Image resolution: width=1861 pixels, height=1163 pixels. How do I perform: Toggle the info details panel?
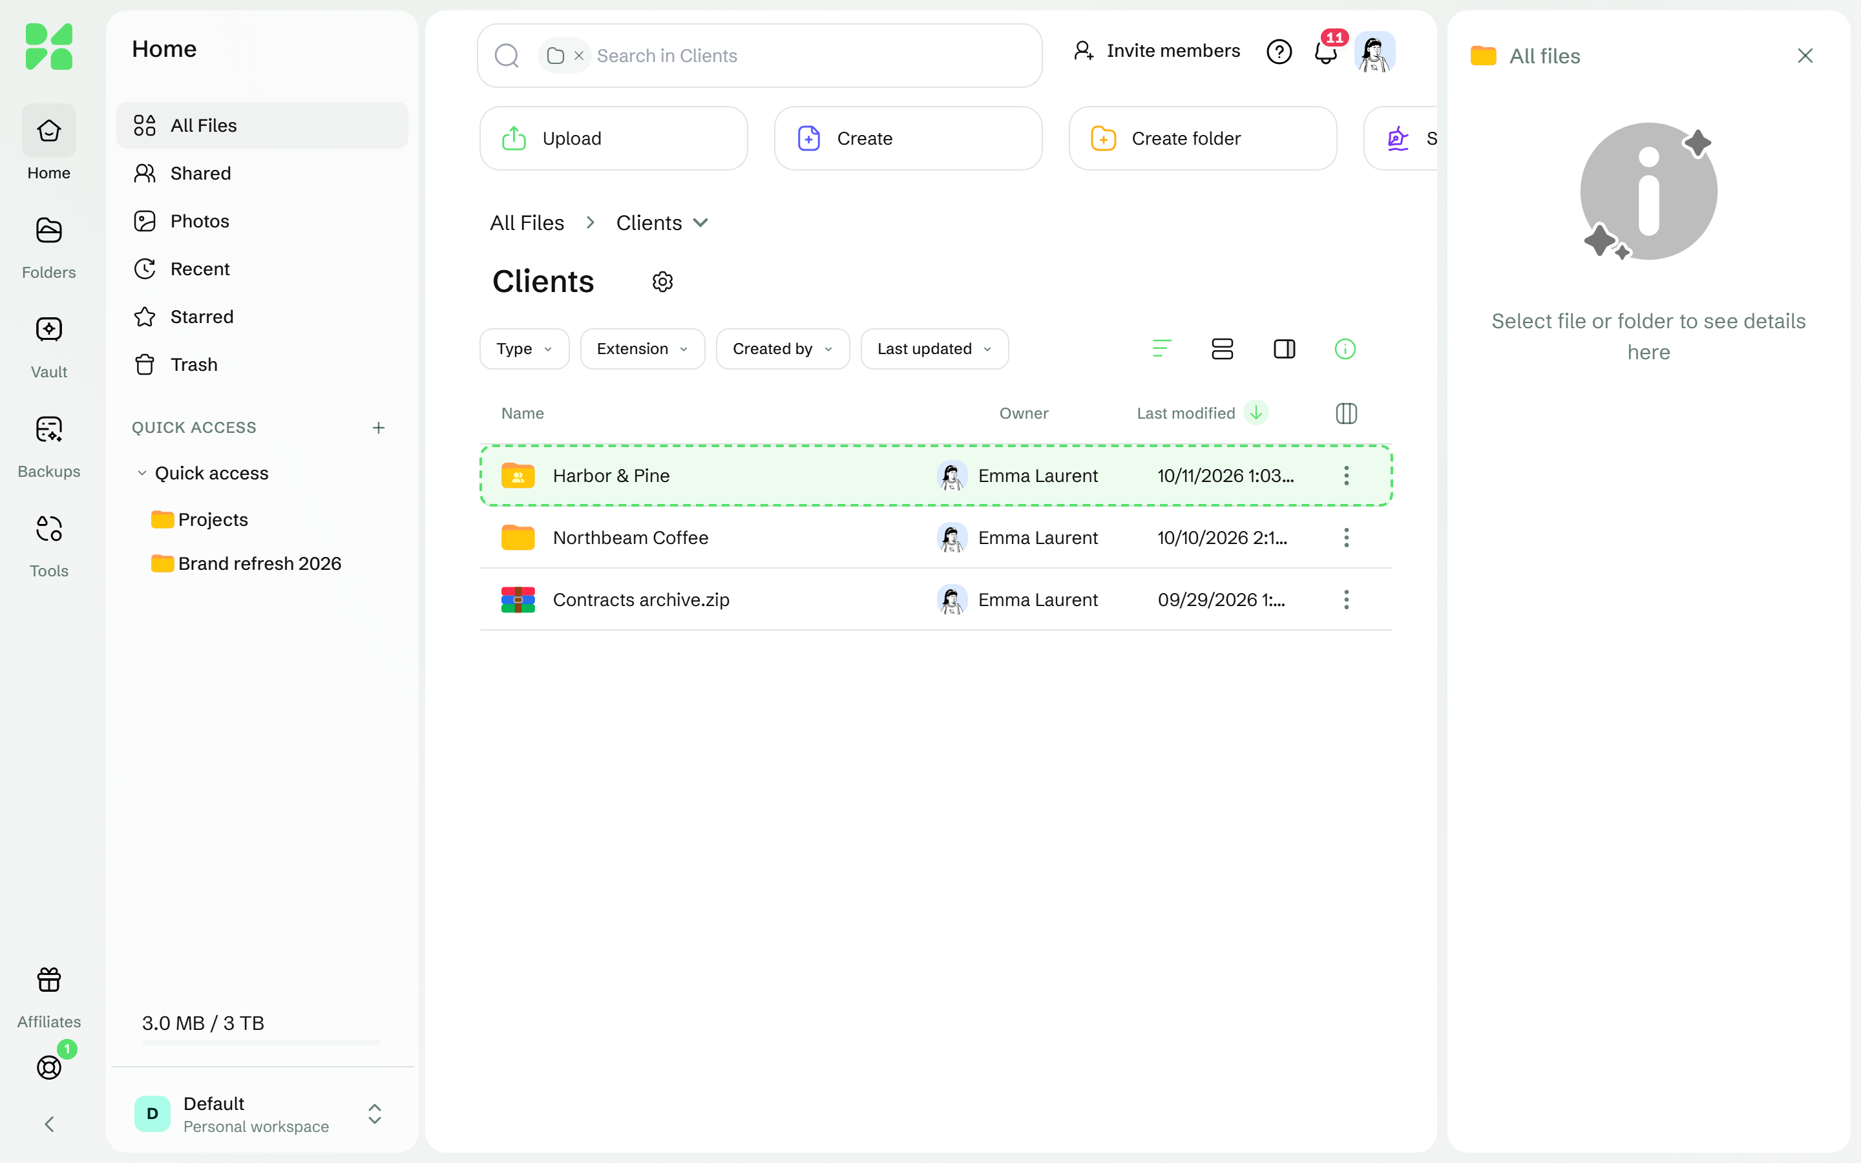[x=1344, y=349]
